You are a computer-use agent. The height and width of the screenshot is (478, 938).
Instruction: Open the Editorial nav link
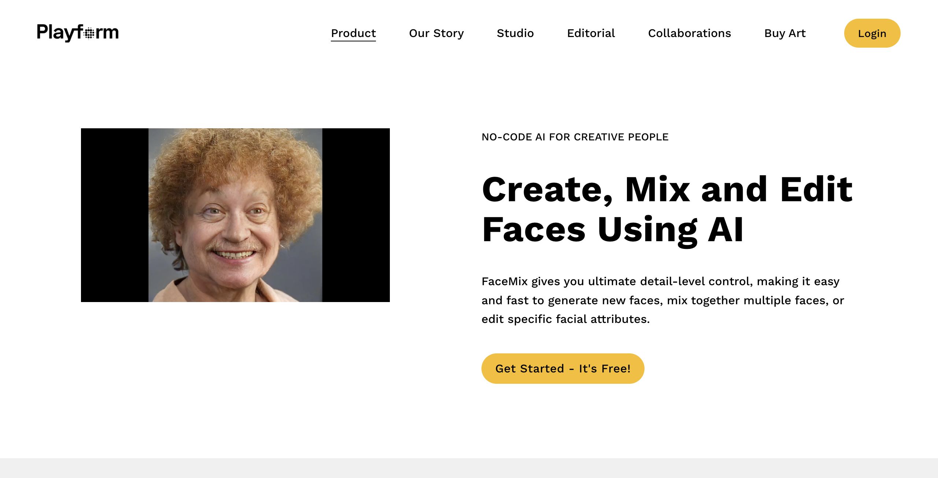[591, 33]
